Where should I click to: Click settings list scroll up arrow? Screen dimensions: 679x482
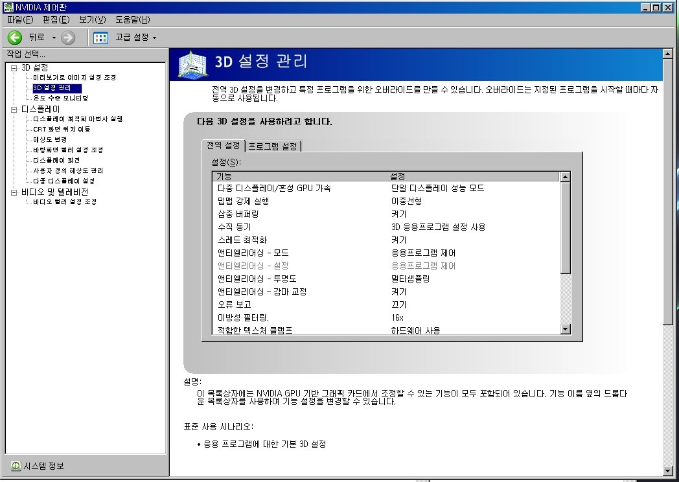[565, 177]
